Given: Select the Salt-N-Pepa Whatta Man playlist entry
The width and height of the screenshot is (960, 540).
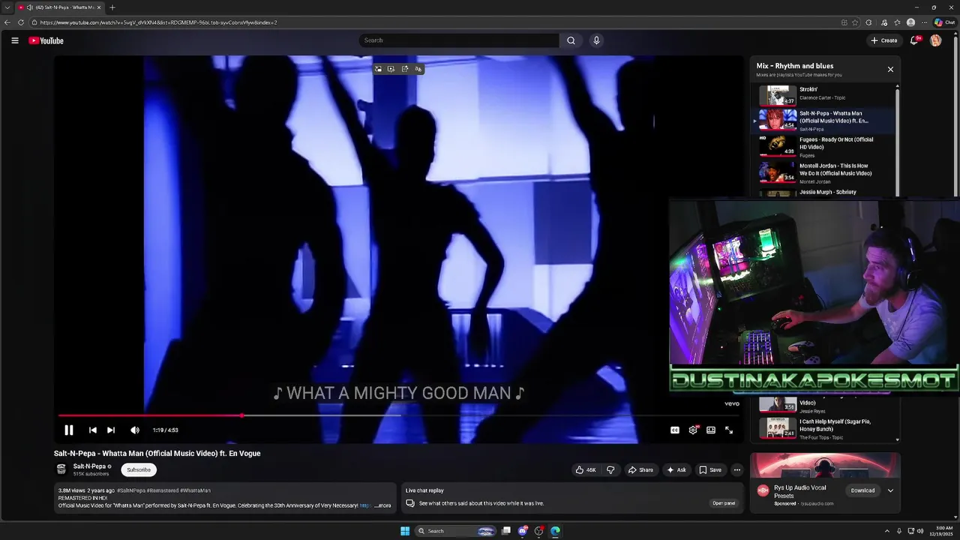Looking at the screenshot, I should pos(823,121).
